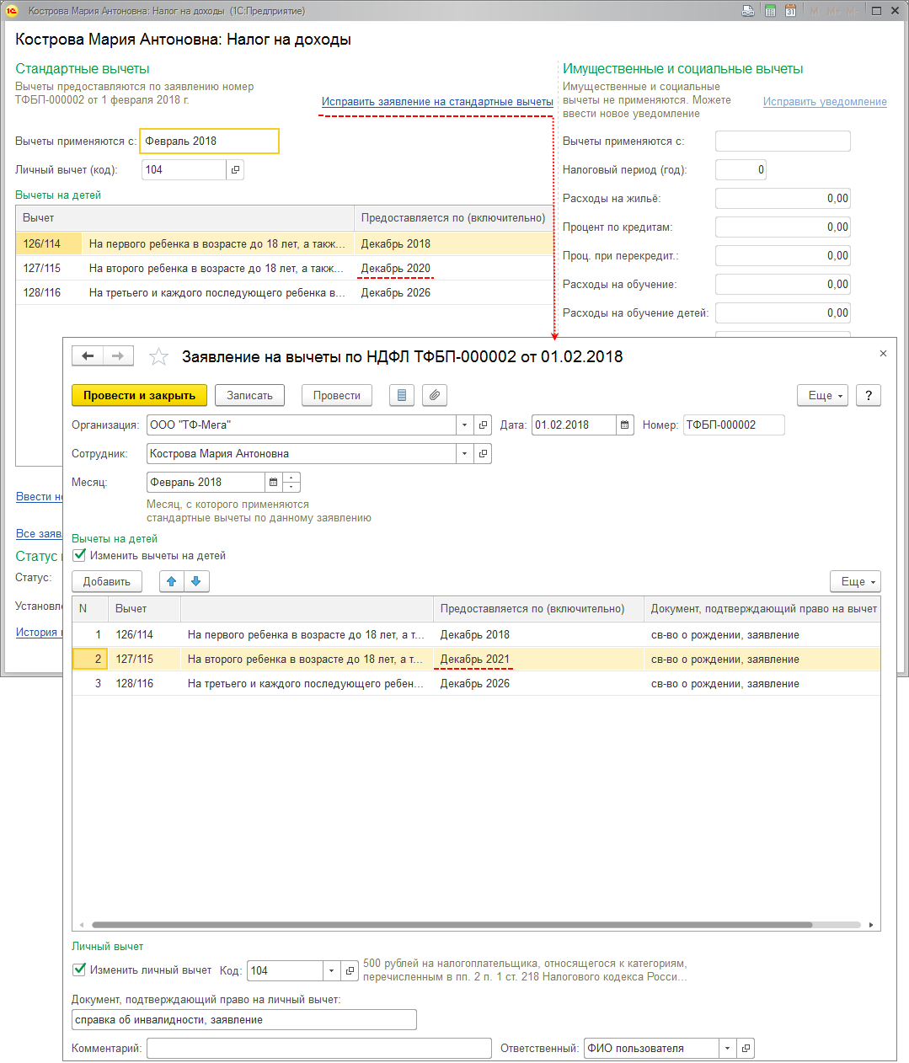Expand the Сотрудник dropdown list
909x1063 pixels.
(x=464, y=454)
